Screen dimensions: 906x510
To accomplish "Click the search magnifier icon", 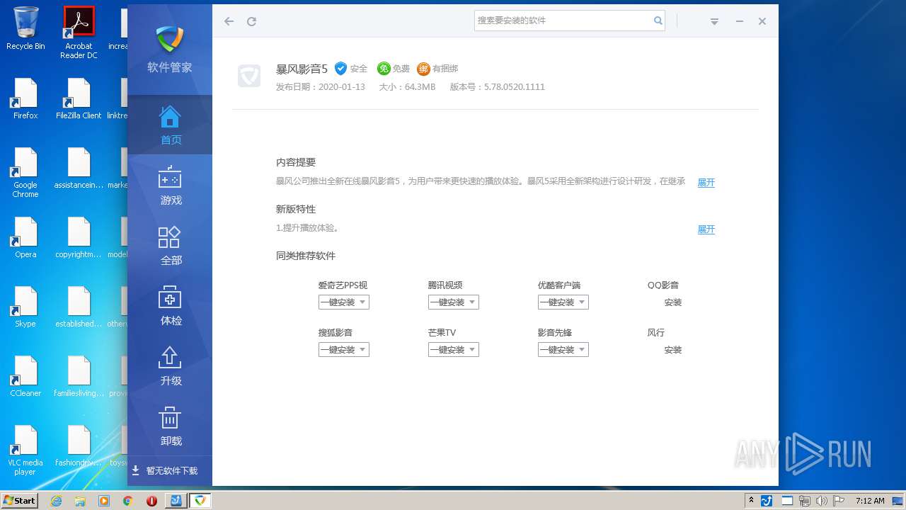I will coord(658,21).
